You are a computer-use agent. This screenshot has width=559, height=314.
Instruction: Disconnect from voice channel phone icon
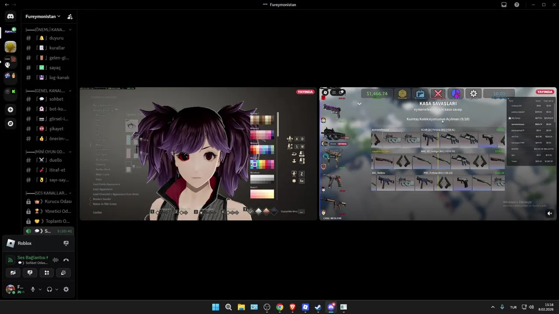tap(66, 260)
